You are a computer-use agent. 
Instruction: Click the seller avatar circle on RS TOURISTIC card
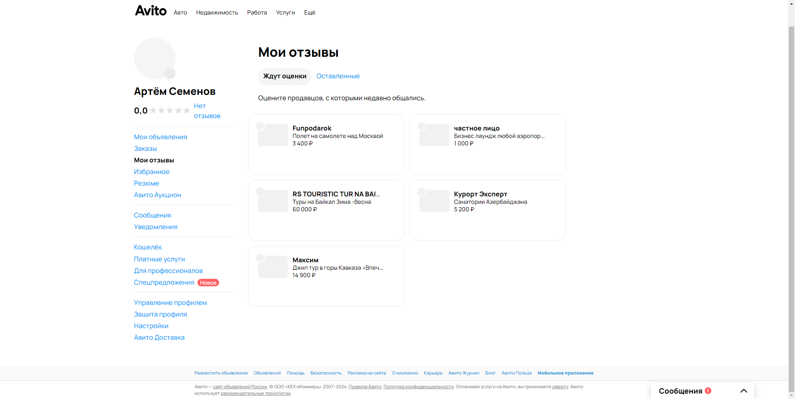260,192
